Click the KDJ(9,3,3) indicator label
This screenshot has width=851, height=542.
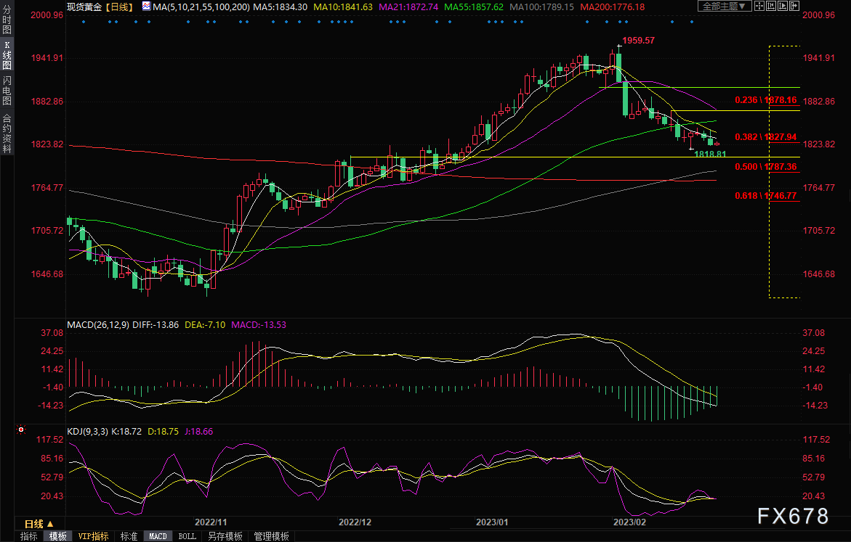pos(88,432)
